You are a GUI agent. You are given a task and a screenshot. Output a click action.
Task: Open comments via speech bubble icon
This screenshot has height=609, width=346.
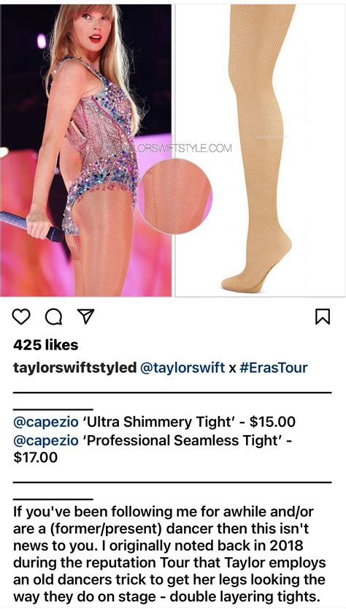tap(53, 317)
